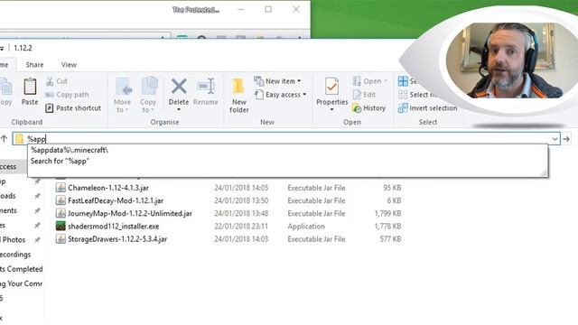Viewport: 578px width, 325px height.
Task: Click Paste shortcut in the ribbon
Action: pyautogui.click(x=73, y=108)
